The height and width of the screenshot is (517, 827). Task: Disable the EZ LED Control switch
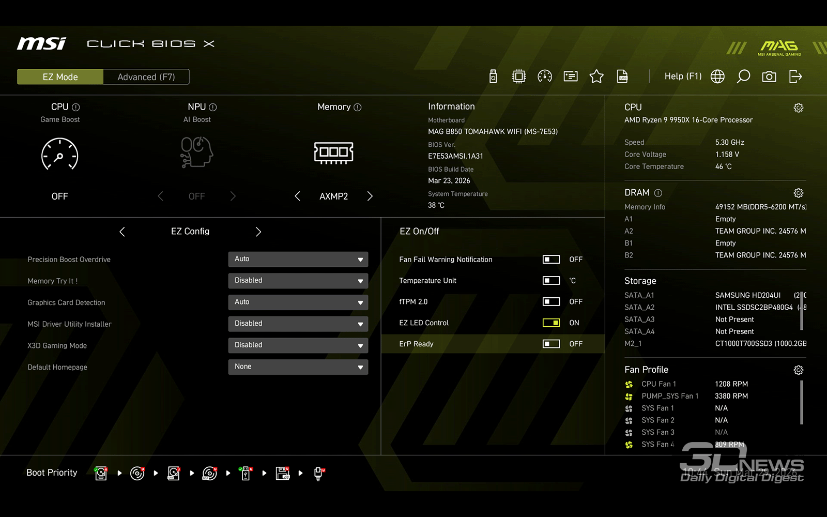coord(551,323)
